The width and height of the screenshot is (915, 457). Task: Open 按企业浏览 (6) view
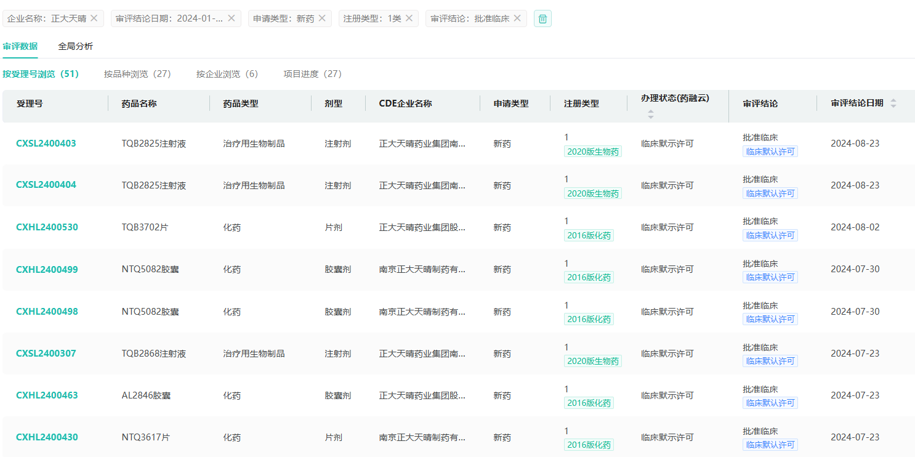pos(227,74)
